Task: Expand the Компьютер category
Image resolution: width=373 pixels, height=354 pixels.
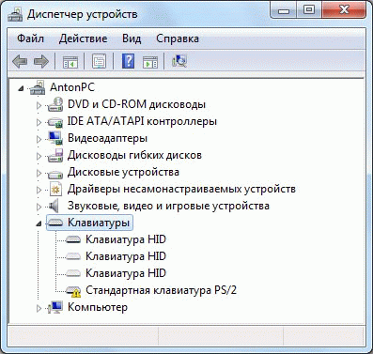Action: (x=39, y=308)
